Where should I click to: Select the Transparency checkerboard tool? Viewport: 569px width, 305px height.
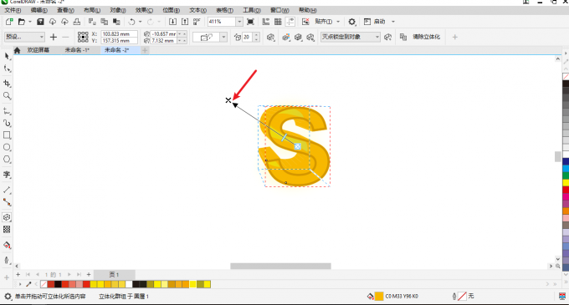pos(7,229)
